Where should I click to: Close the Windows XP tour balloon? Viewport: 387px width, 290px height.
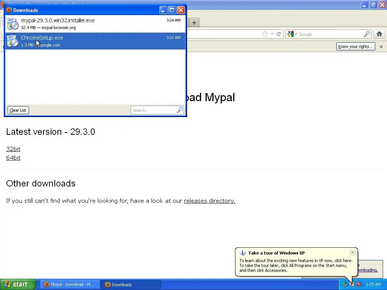coord(353,252)
